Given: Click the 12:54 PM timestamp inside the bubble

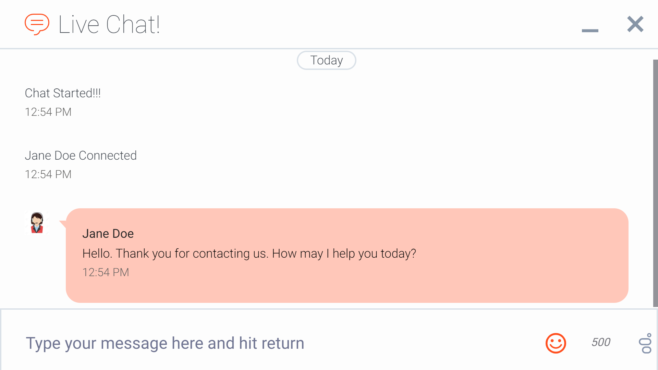Looking at the screenshot, I should [x=106, y=272].
